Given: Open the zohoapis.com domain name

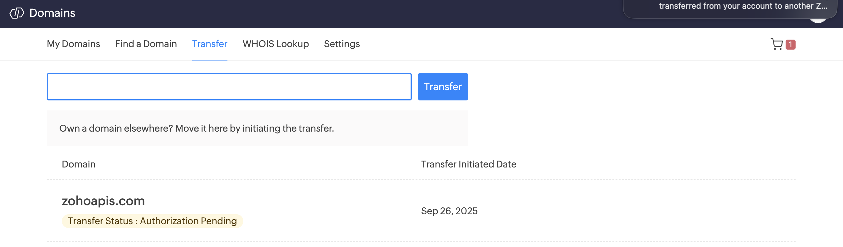Looking at the screenshot, I should pos(103,201).
